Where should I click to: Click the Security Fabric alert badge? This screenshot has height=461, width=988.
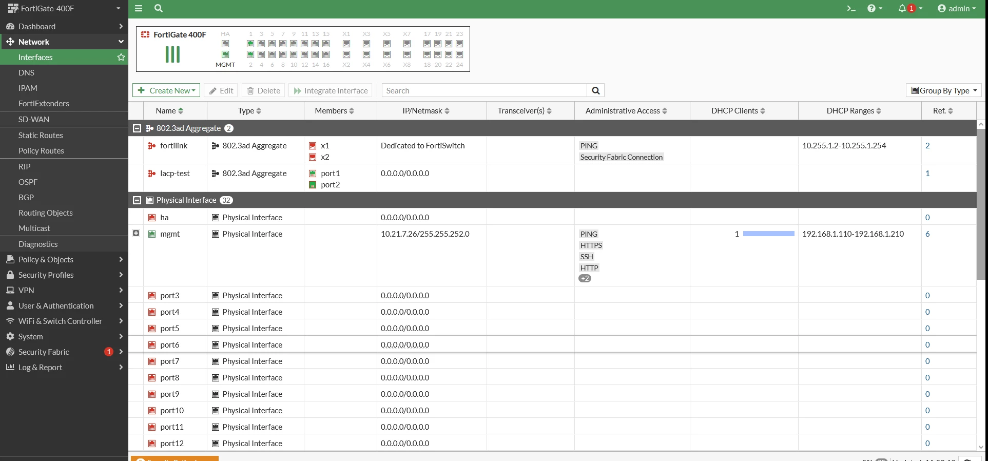[x=109, y=352]
